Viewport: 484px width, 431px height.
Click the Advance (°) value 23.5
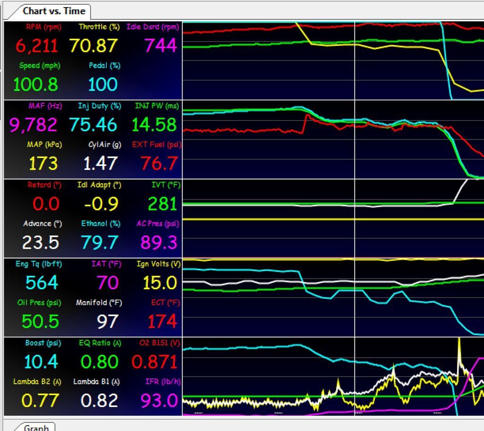point(40,242)
